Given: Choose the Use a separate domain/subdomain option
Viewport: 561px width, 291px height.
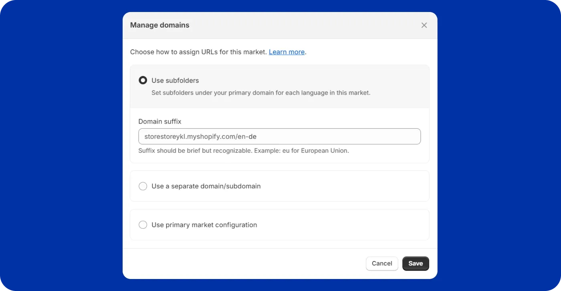Looking at the screenshot, I should pos(143,186).
